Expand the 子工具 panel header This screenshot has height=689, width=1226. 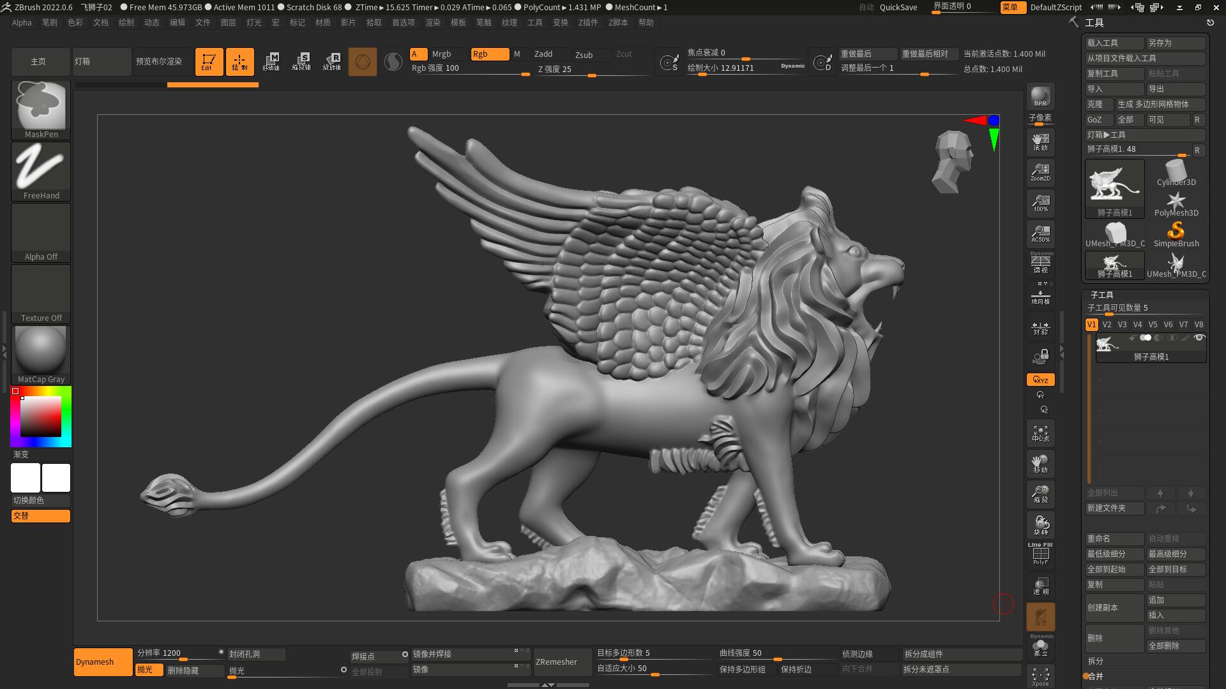click(x=1101, y=295)
